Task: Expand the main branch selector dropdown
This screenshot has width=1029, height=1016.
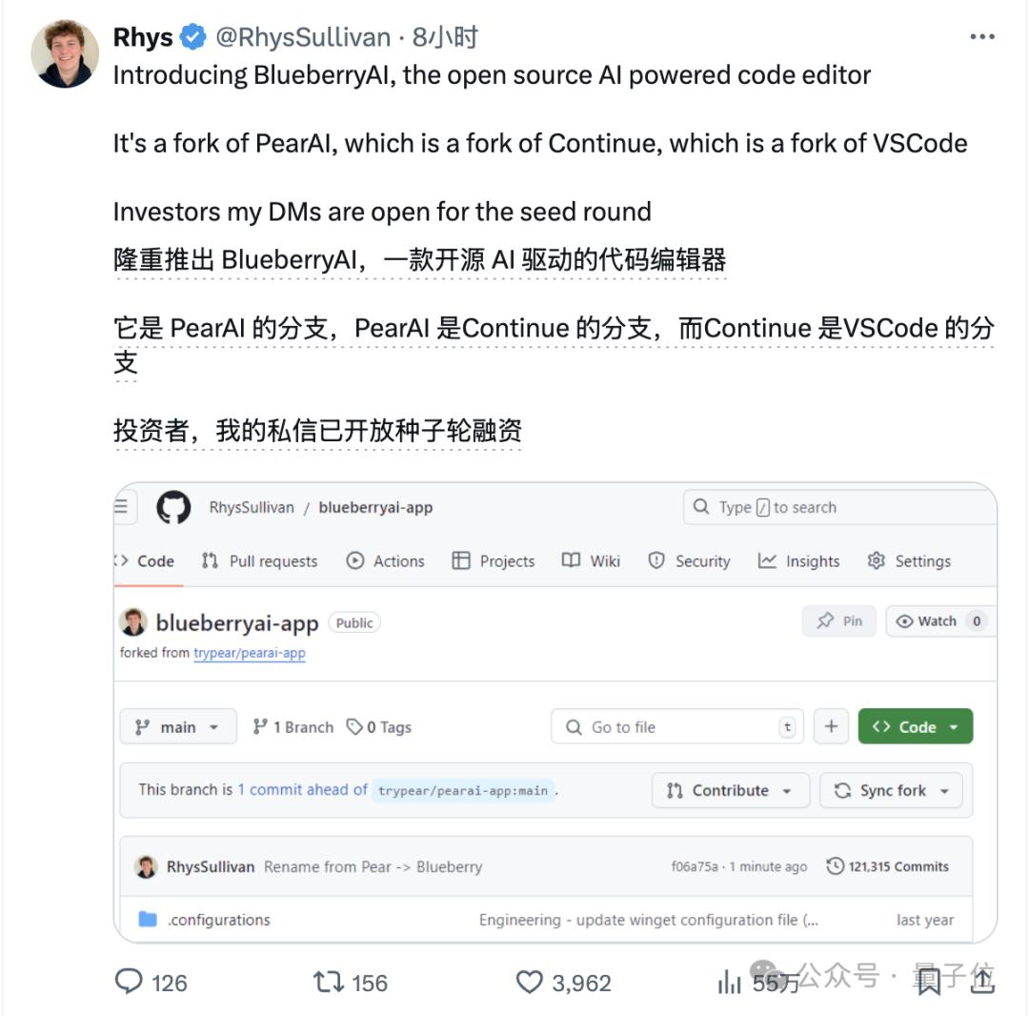Action: [178, 726]
